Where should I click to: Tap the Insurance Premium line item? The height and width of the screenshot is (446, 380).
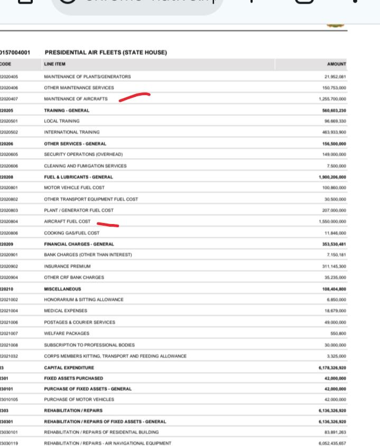[67, 266]
